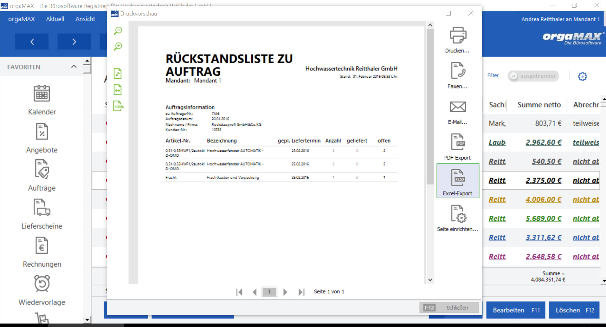This screenshot has height=327, width=606.
Task: Select the 540,50 € row
Action: pyautogui.click(x=540, y=161)
